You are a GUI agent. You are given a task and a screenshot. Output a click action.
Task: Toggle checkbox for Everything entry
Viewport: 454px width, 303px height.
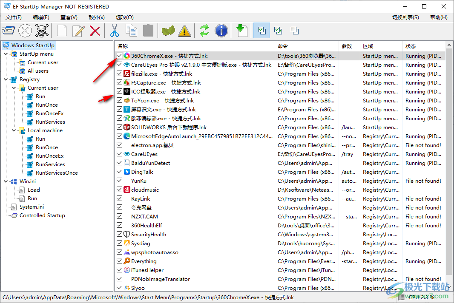119,261
